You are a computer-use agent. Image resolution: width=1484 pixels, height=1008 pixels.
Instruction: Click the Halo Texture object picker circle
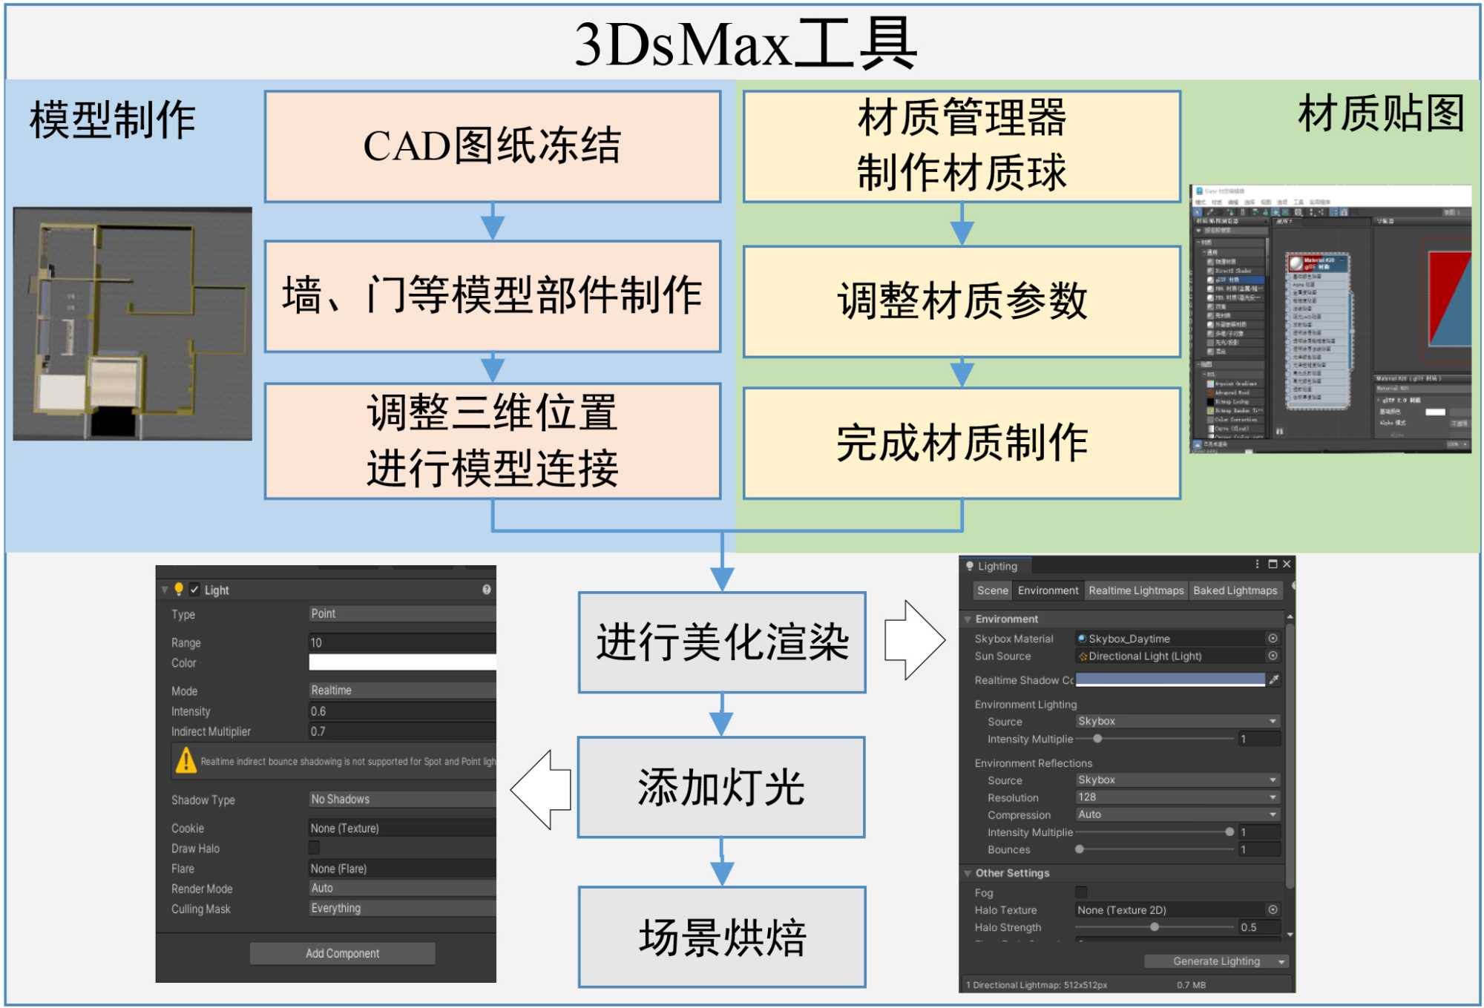click(1273, 910)
